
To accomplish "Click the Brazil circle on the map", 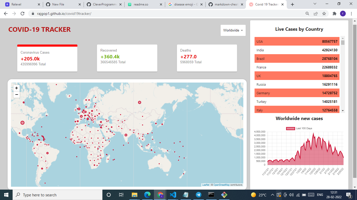I will (x=47, y=153).
